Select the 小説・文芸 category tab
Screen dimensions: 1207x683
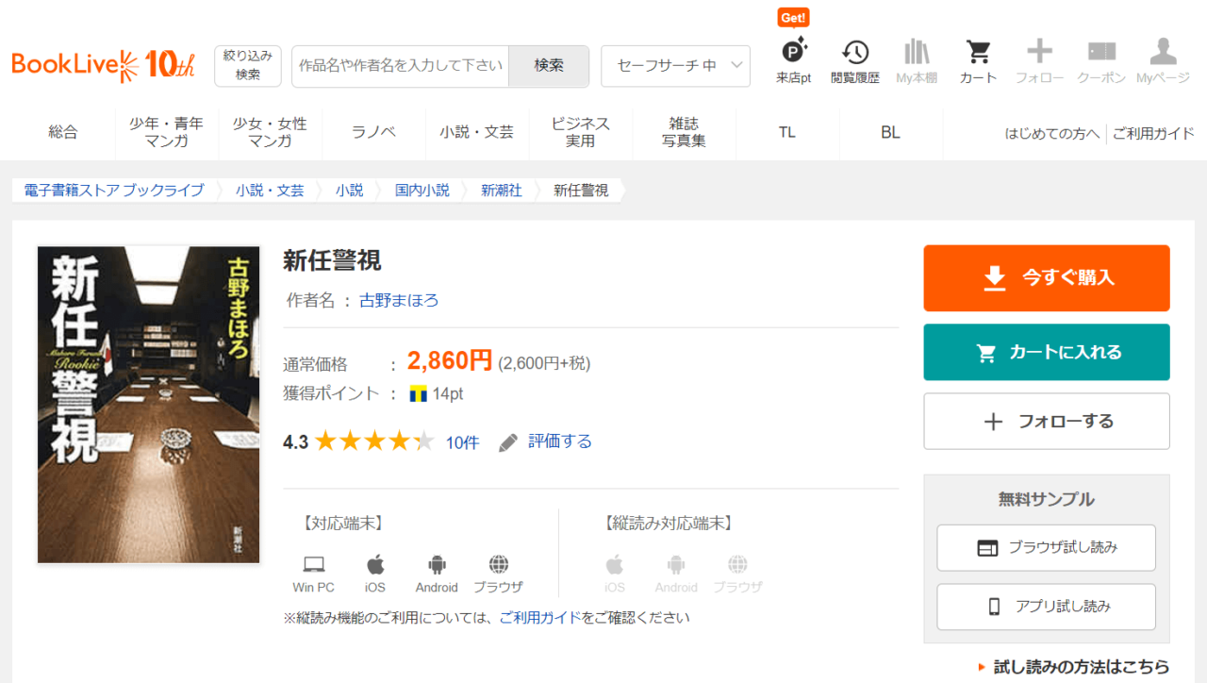[x=476, y=133]
